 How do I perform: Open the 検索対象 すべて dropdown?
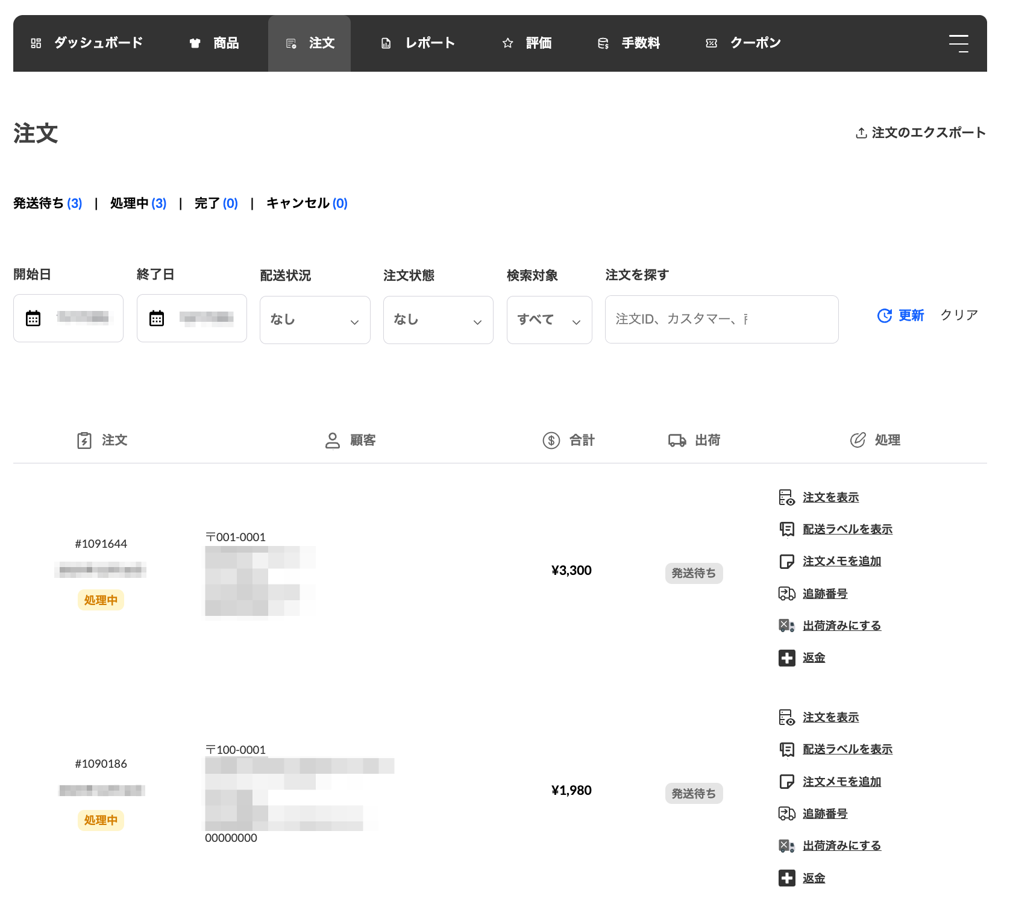point(549,320)
